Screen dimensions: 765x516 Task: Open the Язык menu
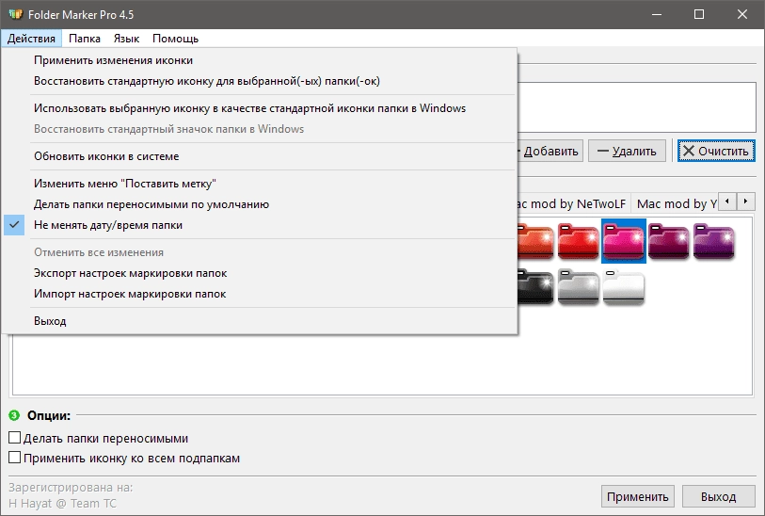126,38
